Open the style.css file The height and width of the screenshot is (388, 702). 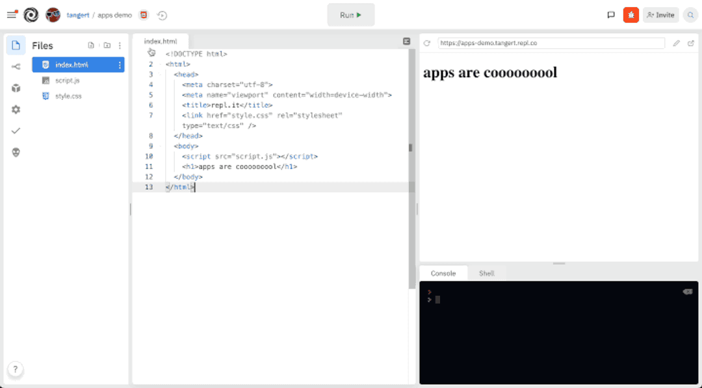[68, 96]
